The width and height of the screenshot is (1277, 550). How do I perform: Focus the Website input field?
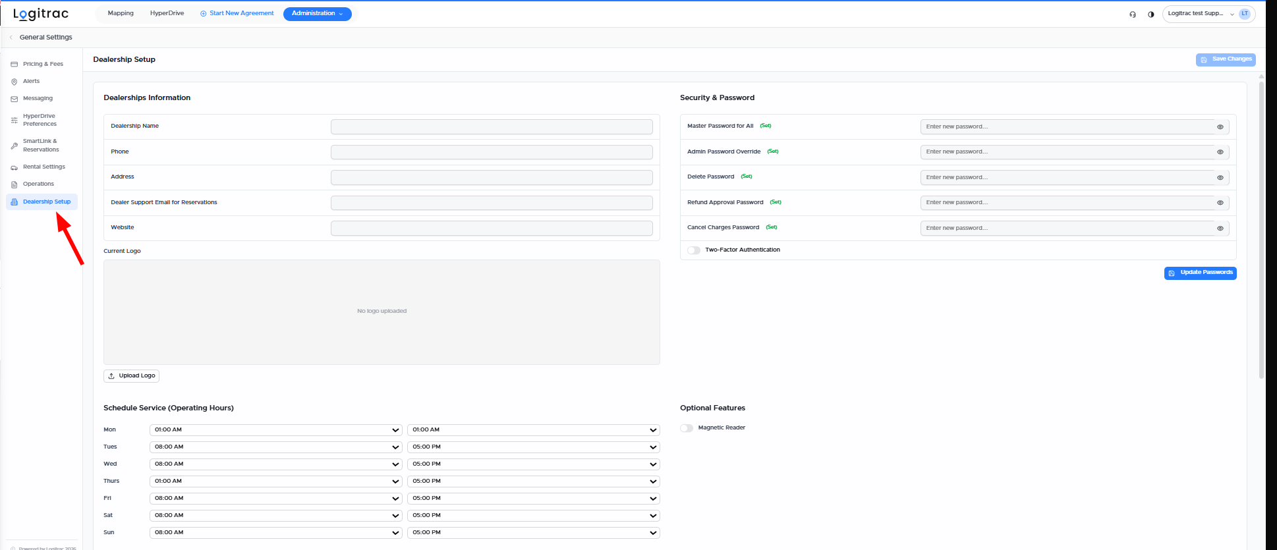point(492,228)
